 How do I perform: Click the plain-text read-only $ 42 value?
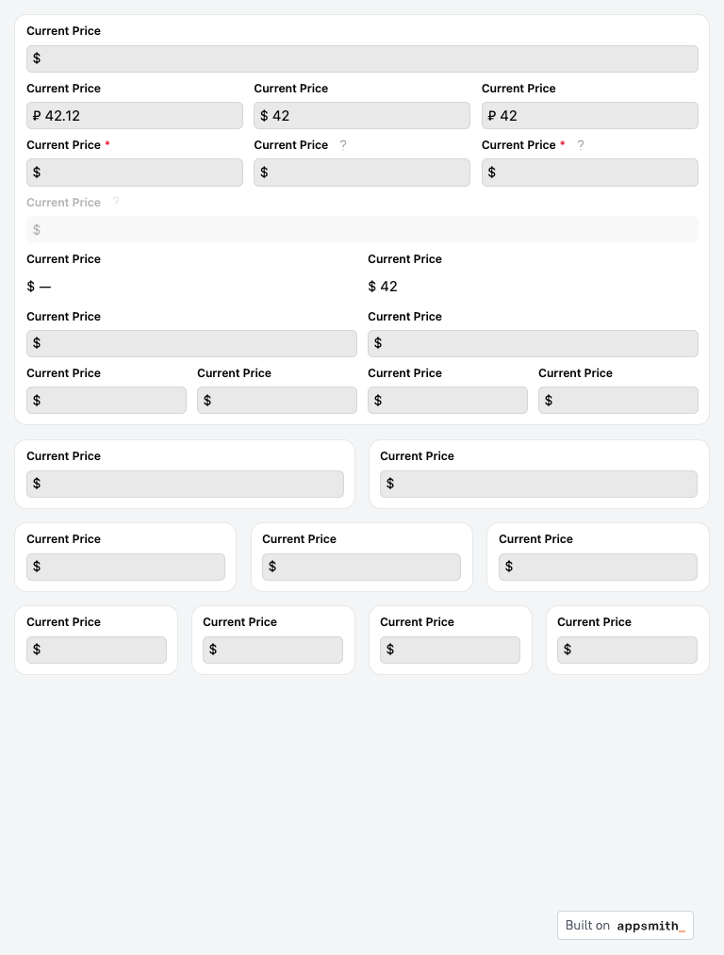coord(383,287)
